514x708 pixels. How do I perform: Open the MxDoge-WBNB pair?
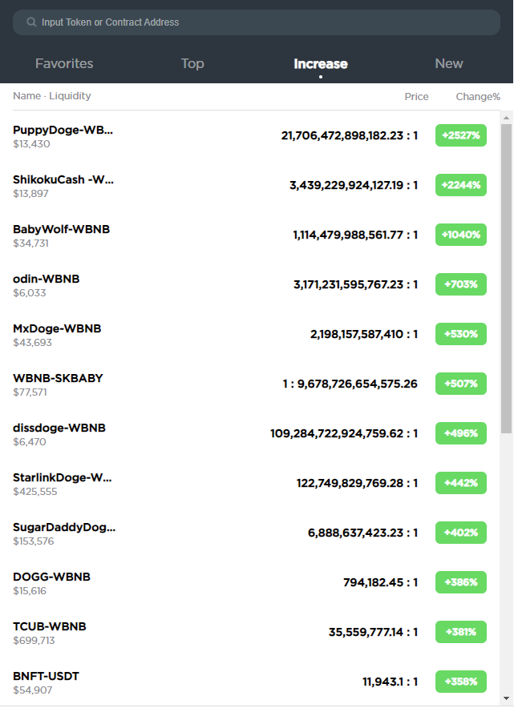point(250,334)
